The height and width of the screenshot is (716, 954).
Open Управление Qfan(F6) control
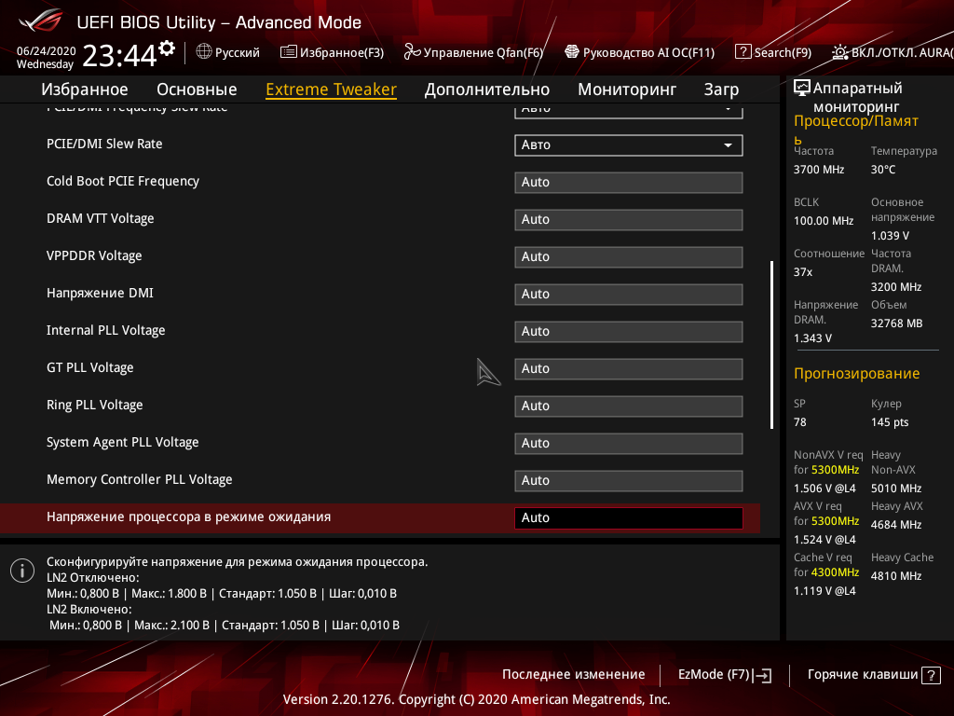(x=473, y=52)
